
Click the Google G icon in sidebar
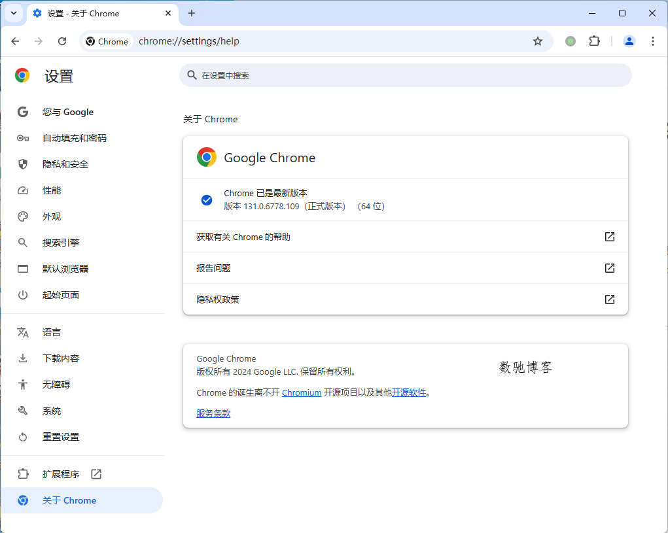click(23, 112)
